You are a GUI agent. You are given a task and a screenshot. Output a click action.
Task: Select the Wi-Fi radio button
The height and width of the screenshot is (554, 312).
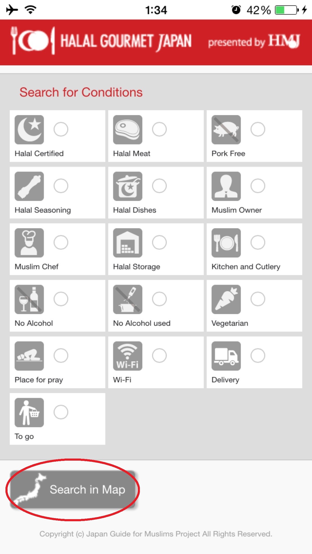coord(159,356)
